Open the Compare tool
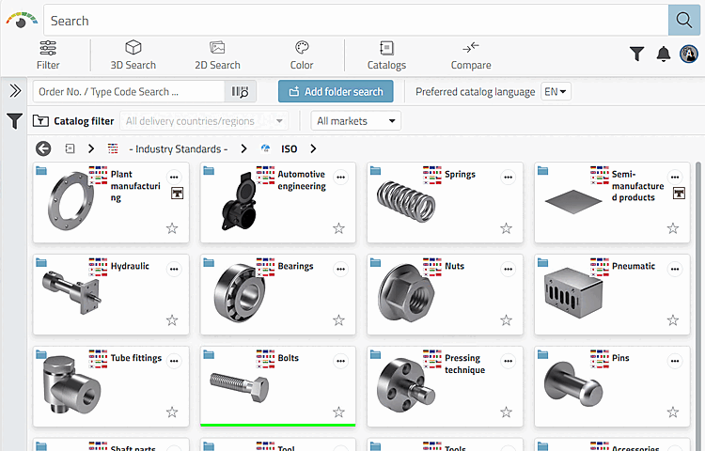The image size is (705, 451). point(471,54)
